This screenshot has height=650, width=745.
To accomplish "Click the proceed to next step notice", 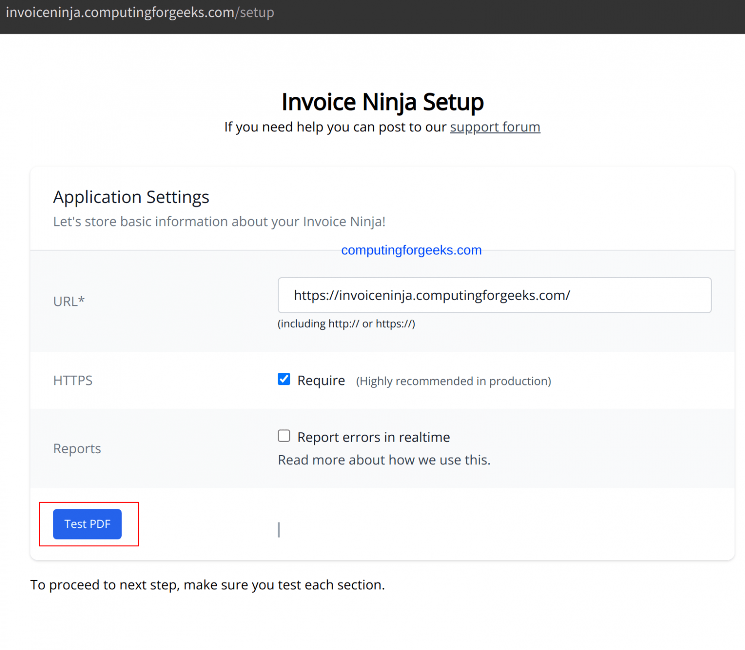I will click(208, 585).
